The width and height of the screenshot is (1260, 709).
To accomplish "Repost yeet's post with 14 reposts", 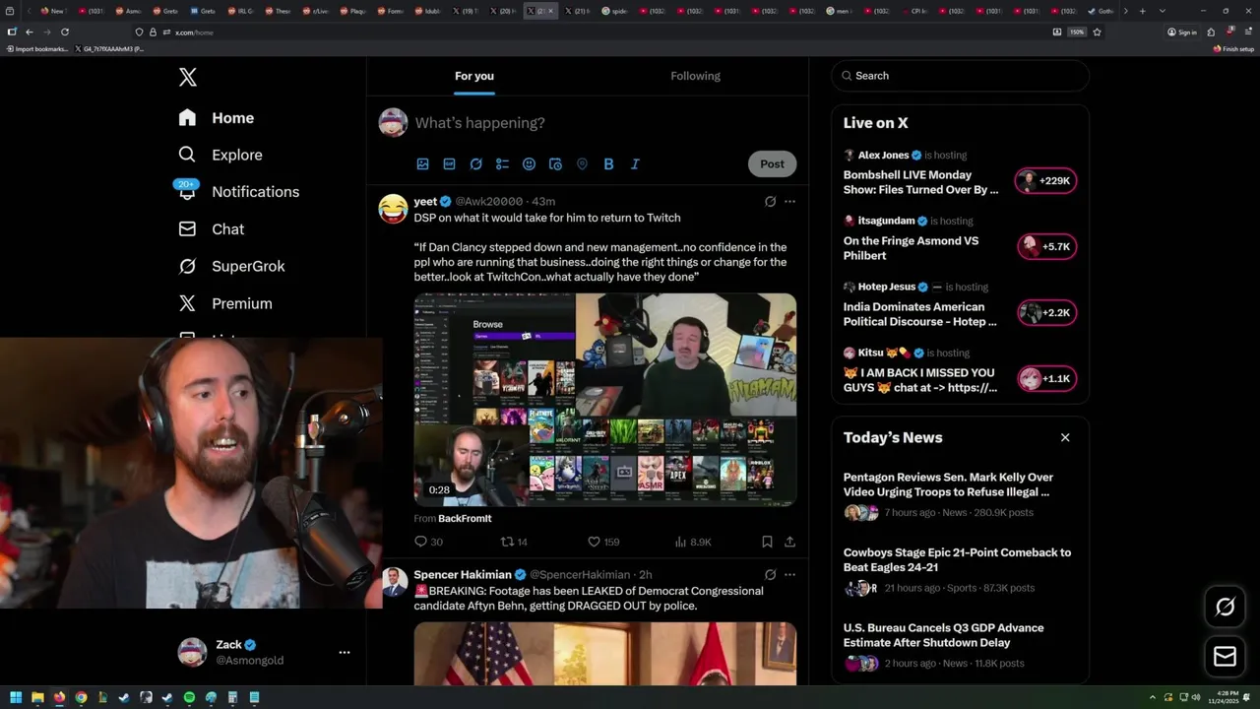I will tap(514, 542).
